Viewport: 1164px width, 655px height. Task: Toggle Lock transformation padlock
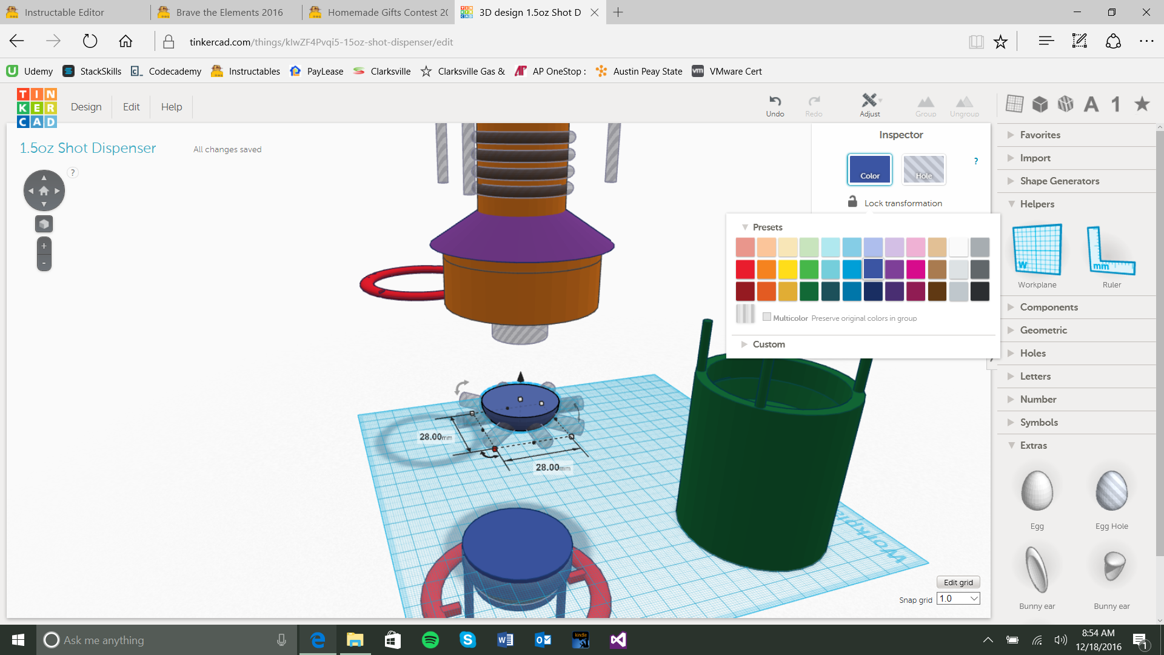pos(852,202)
